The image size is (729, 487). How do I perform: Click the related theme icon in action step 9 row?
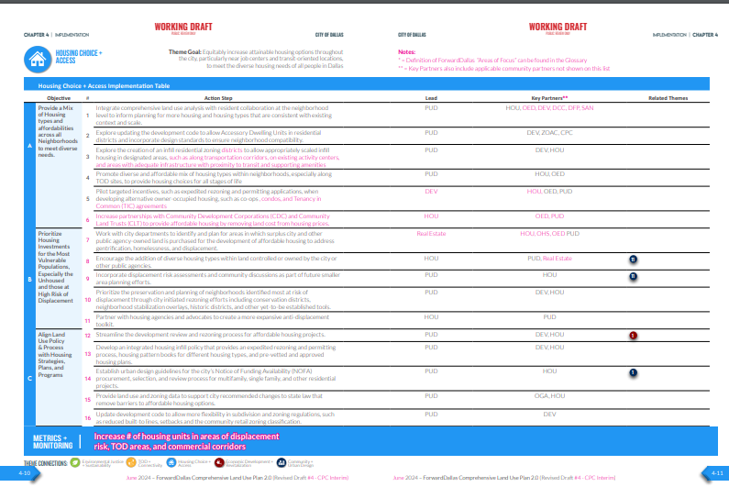click(633, 276)
